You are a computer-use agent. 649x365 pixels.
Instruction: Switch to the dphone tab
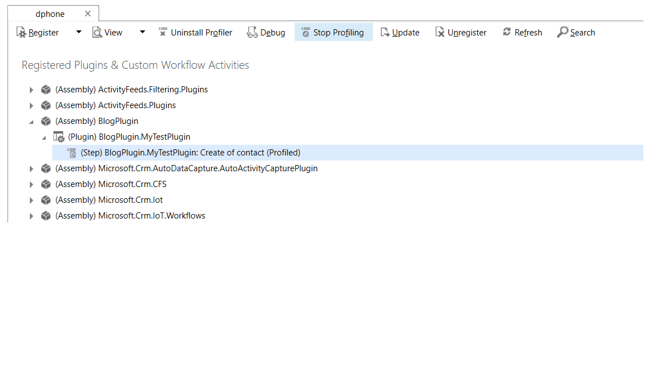pyautogui.click(x=50, y=14)
